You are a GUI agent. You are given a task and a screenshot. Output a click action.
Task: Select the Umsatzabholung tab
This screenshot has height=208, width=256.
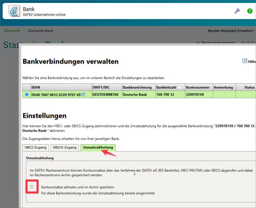98,148
